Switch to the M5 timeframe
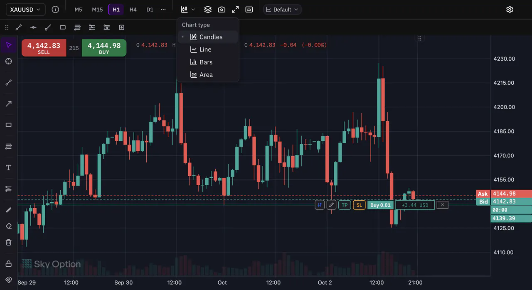This screenshot has height=290, width=532. pyautogui.click(x=79, y=10)
